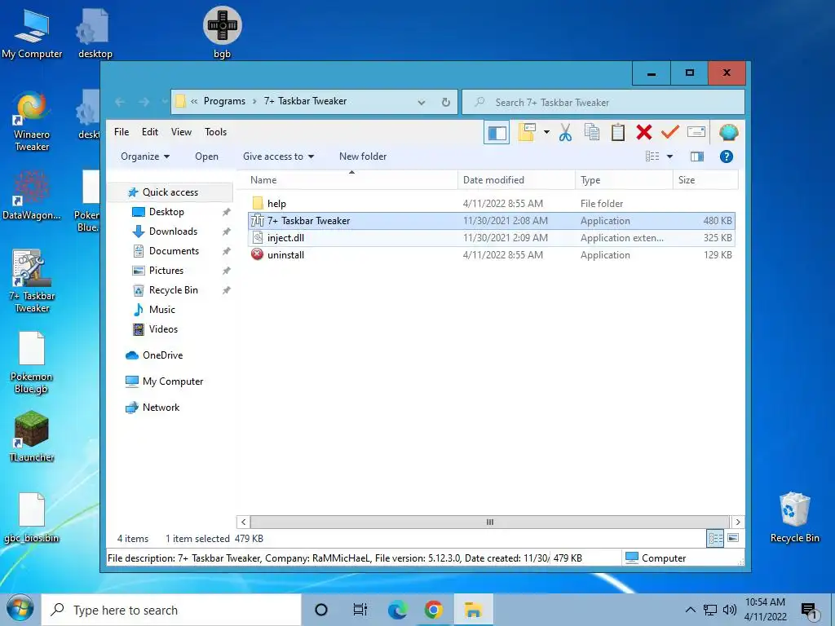Expand the address bar history dropdown
The width and height of the screenshot is (835, 626).
422,102
